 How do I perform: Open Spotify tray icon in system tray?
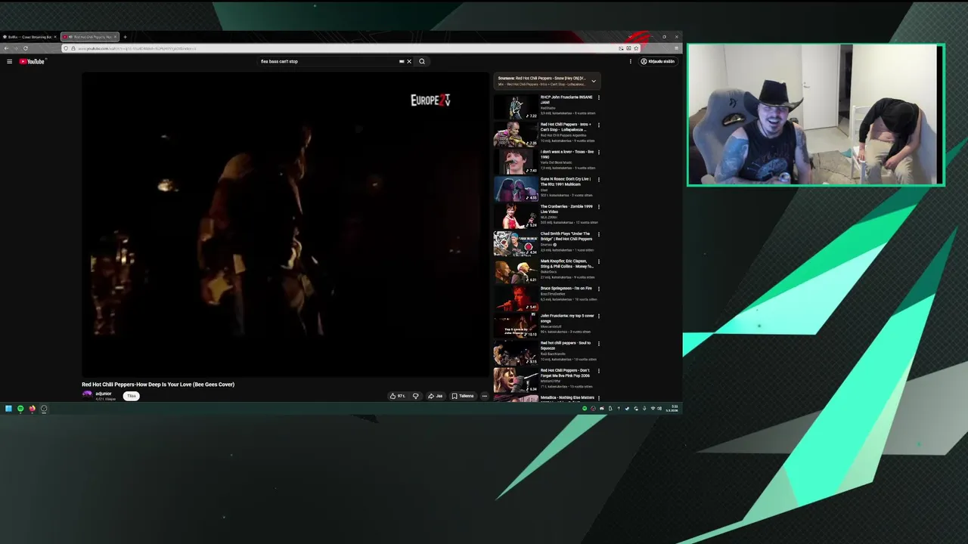pyautogui.click(x=584, y=409)
